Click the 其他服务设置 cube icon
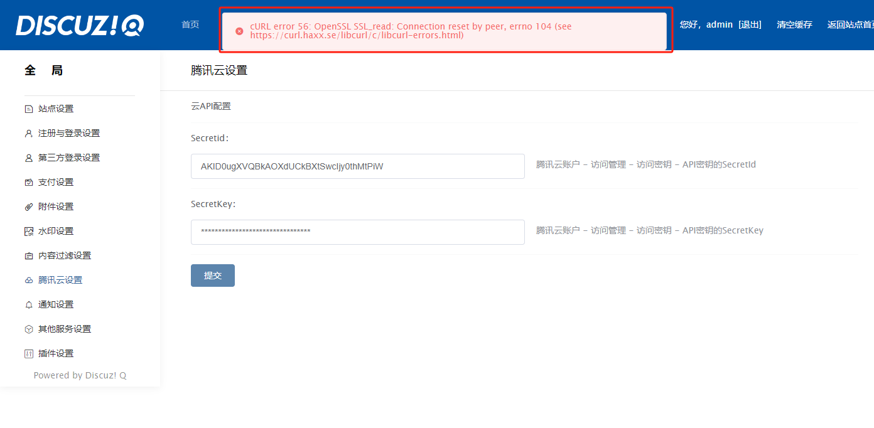This screenshot has height=428, width=874. (28, 329)
